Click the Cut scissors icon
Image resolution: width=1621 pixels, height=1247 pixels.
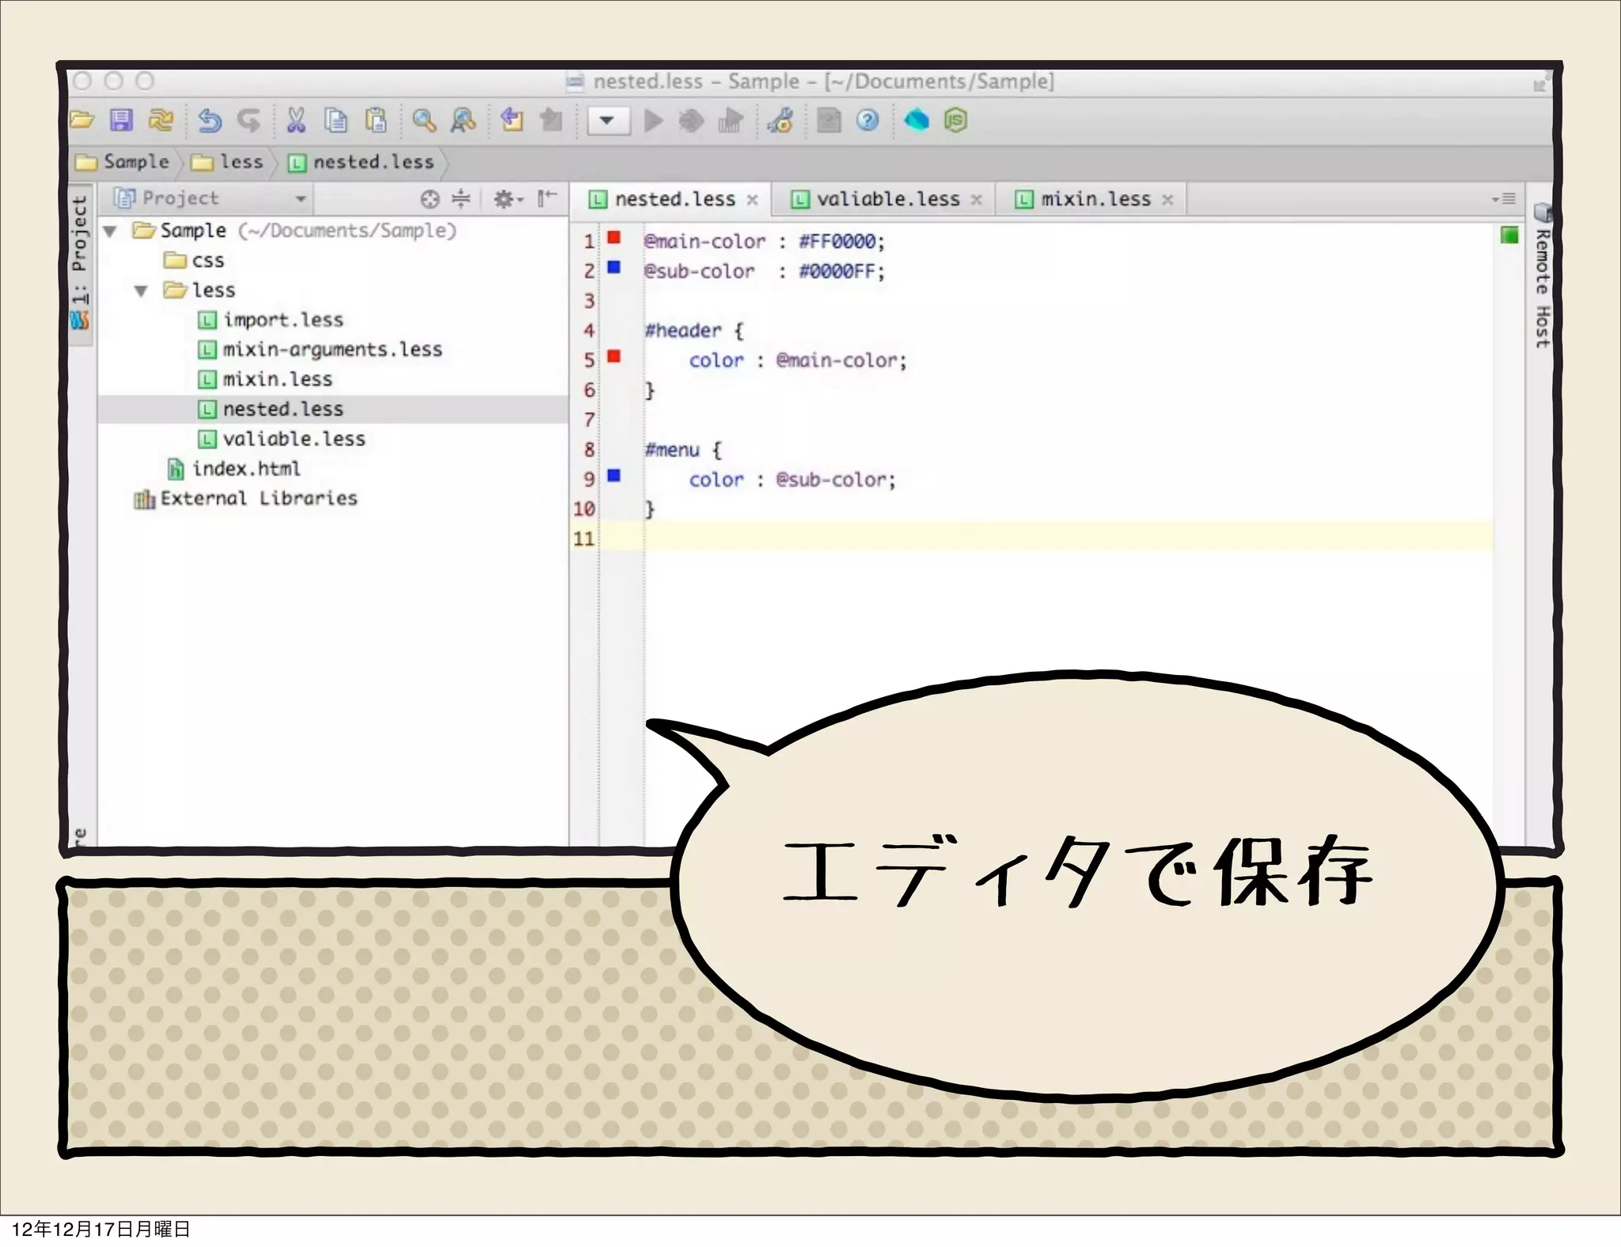tap(296, 120)
